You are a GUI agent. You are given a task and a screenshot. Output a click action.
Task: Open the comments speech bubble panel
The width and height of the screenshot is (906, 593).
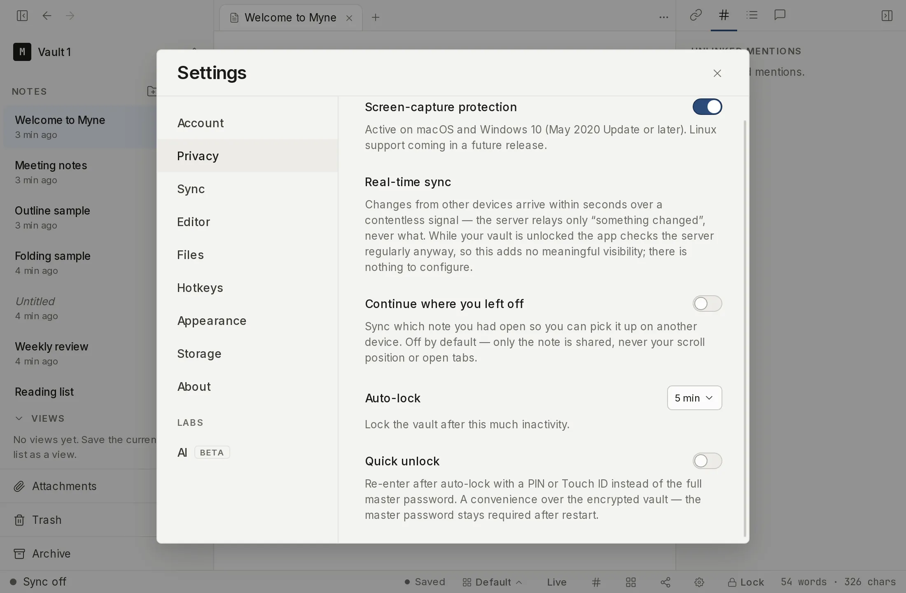coord(780,15)
